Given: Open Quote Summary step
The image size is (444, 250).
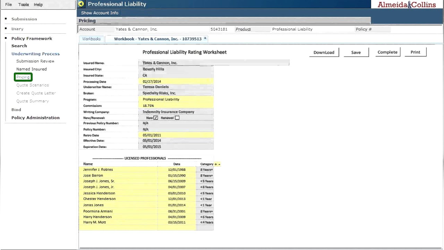Looking at the screenshot, I should pos(33,101).
